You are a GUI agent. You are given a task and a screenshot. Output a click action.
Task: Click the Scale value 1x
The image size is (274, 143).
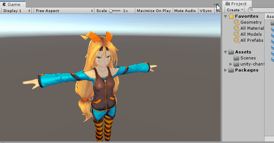[125, 11]
